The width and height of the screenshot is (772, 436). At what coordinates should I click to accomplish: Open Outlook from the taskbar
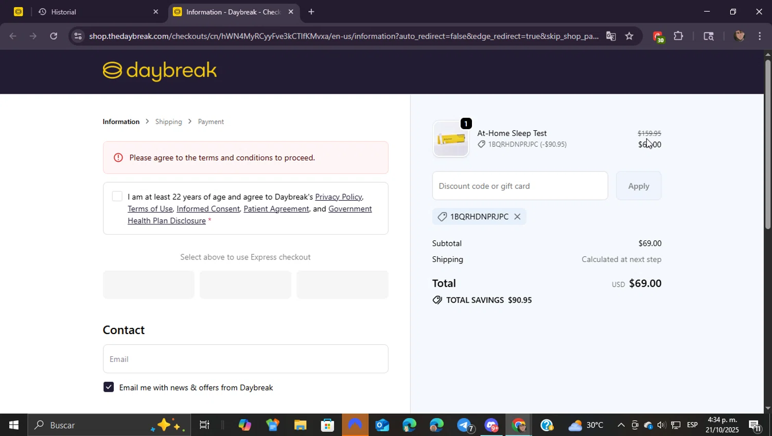point(382,425)
